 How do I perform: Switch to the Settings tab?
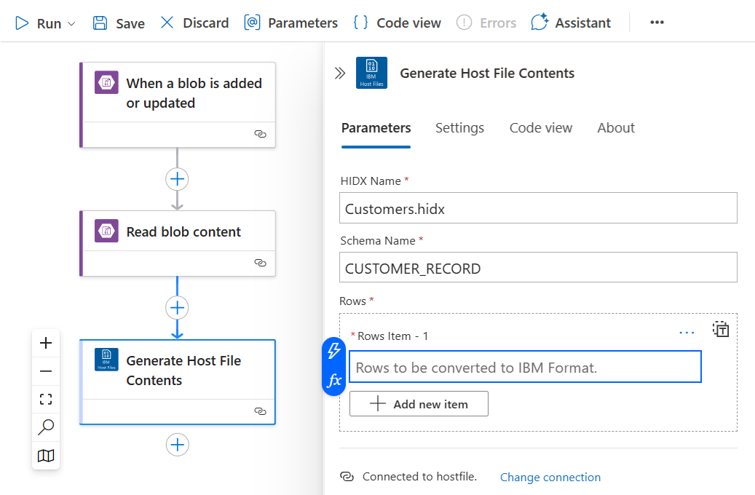[x=460, y=128]
